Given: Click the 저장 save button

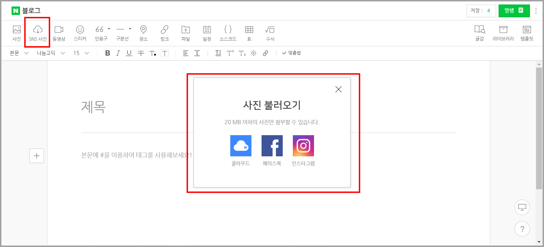Looking at the screenshot, I should tap(475, 11).
